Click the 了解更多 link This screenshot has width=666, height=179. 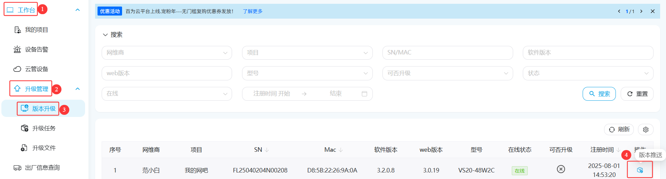coord(253,11)
